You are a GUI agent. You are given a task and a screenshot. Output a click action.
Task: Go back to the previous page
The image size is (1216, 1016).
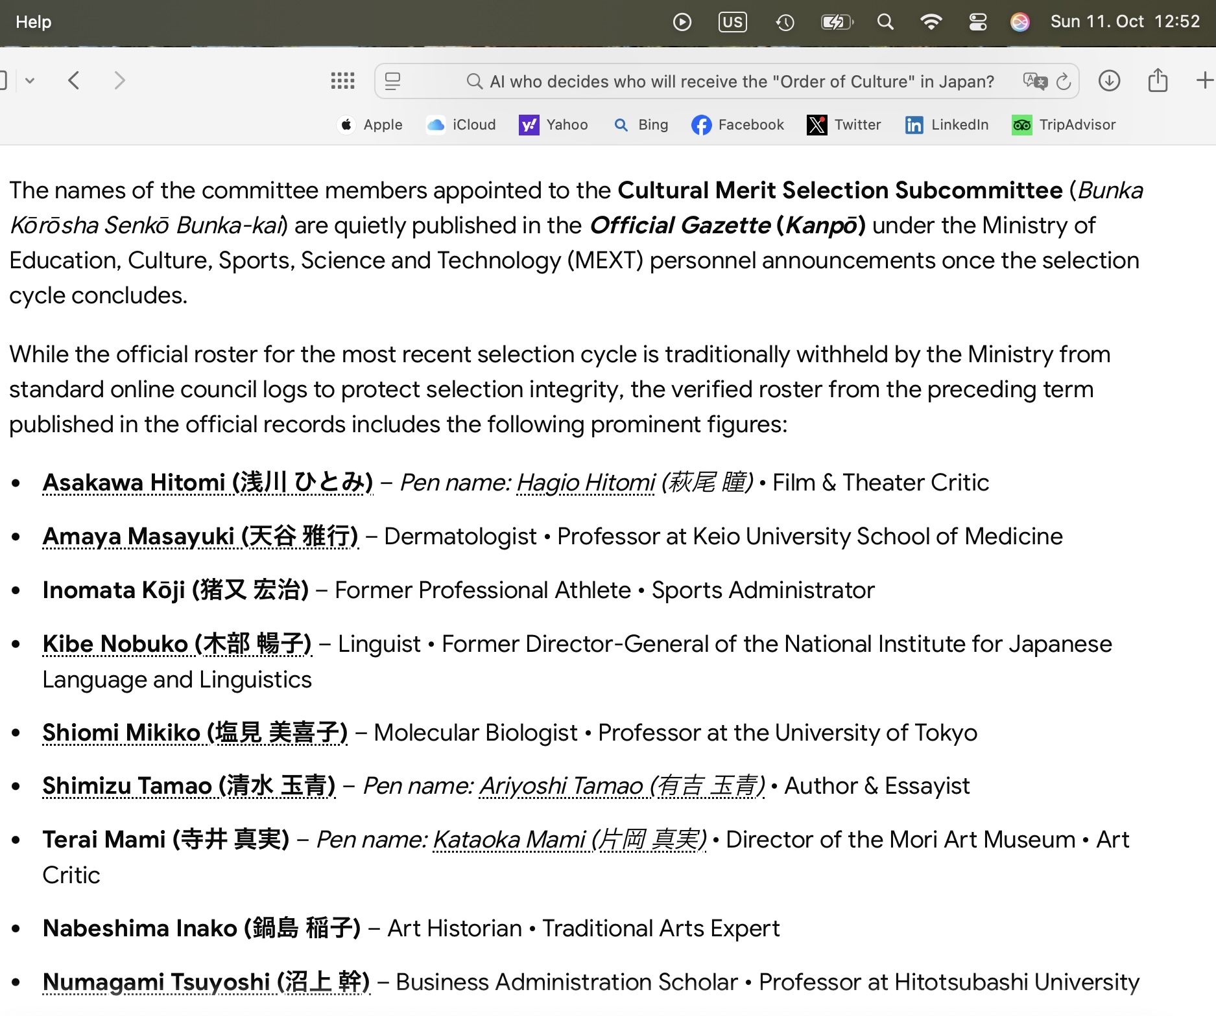pos(74,81)
